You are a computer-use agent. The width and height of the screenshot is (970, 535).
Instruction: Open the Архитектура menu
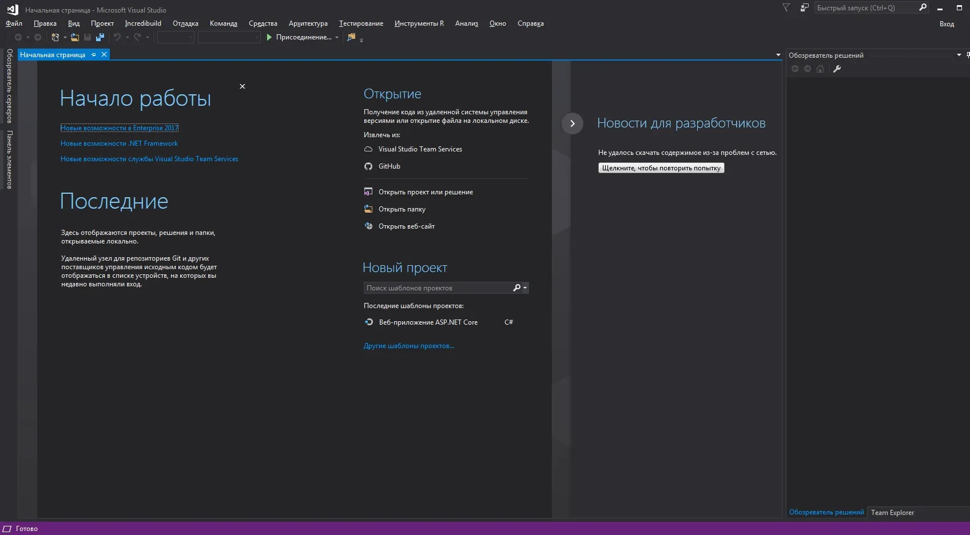pos(308,23)
